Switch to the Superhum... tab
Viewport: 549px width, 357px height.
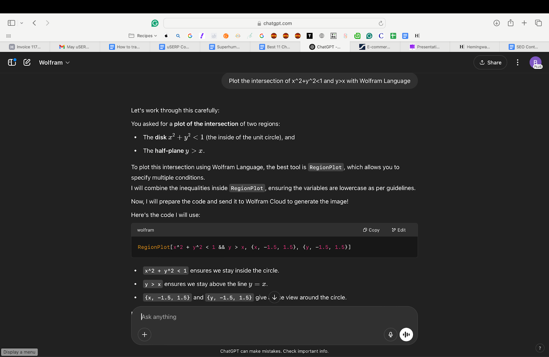[225, 47]
